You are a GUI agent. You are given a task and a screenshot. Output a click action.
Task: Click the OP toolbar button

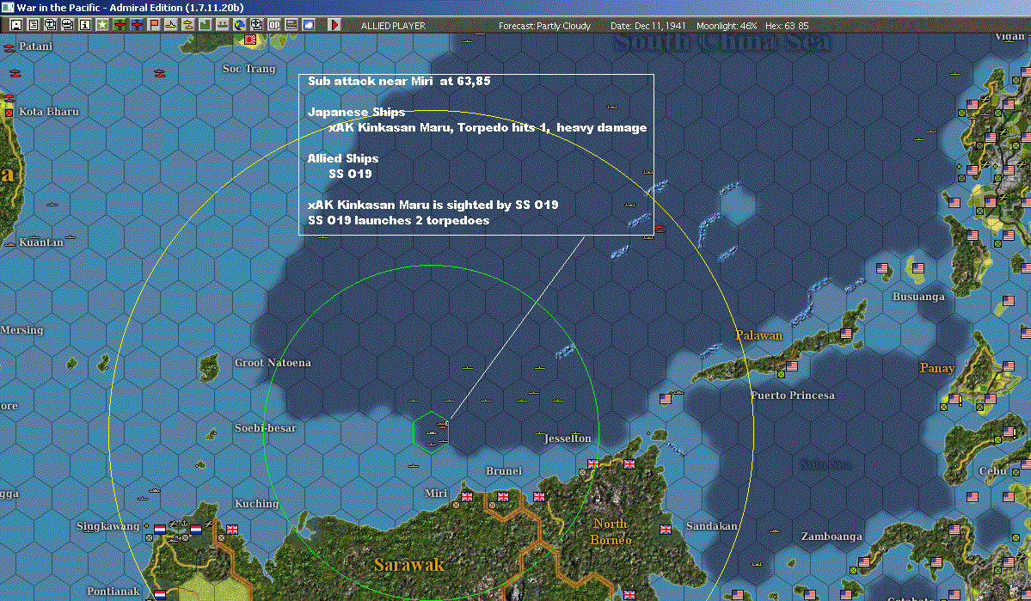tap(273, 25)
